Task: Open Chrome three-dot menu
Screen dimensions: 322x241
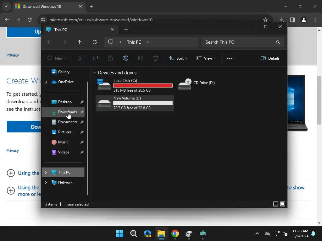Action: (x=315, y=20)
